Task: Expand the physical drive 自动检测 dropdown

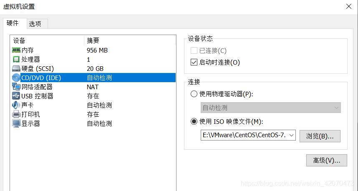Action: click(336, 108)
